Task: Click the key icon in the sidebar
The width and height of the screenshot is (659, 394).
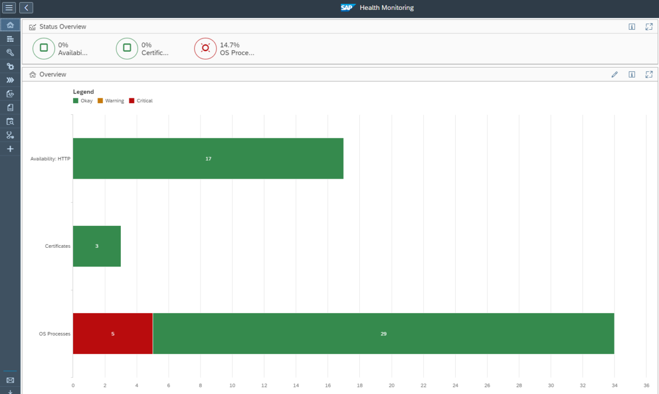Action: (10, 52)
